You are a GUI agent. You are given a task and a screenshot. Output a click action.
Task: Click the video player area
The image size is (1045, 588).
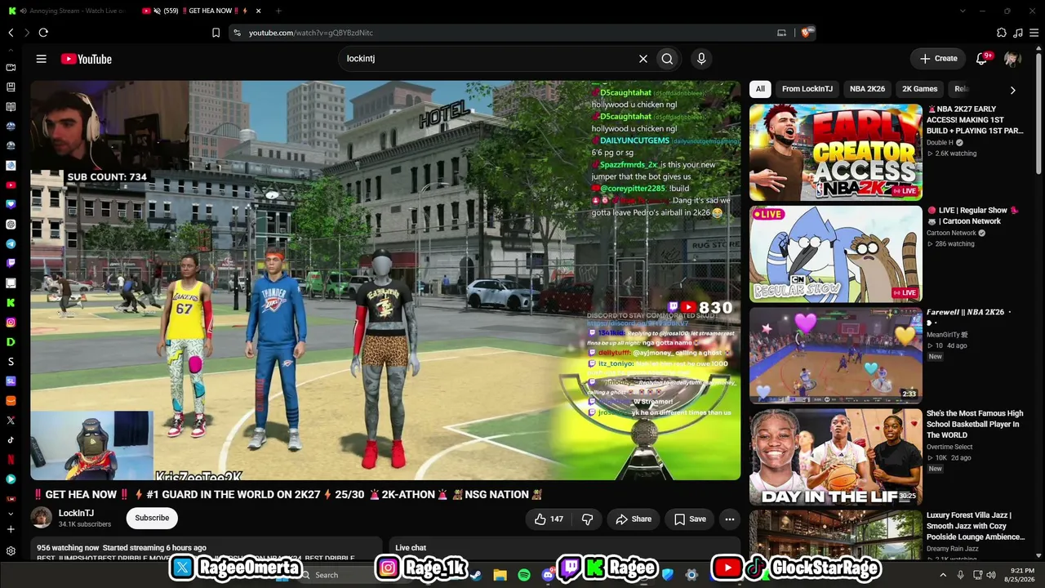385,280
